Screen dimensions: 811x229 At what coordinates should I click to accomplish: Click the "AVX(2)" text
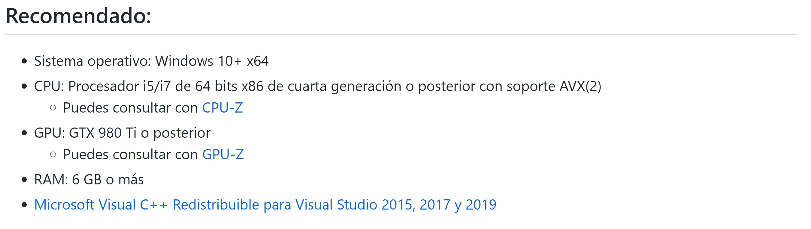[x=580, y=86]
